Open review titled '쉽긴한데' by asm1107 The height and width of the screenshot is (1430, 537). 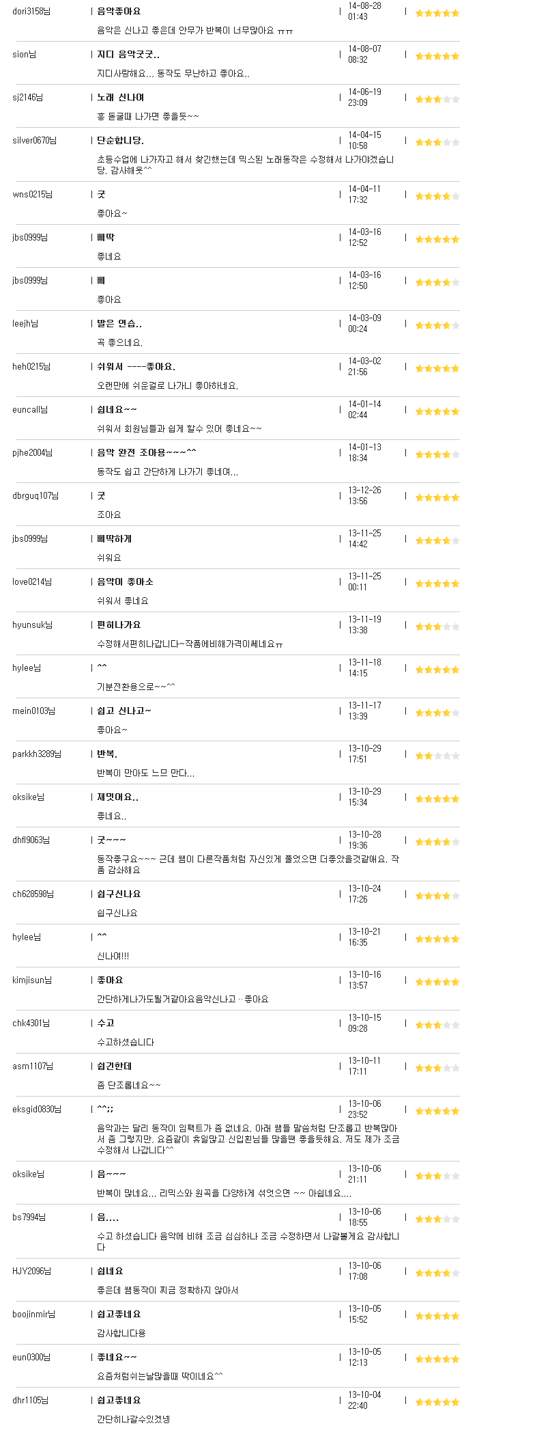tap(115, 1067)
